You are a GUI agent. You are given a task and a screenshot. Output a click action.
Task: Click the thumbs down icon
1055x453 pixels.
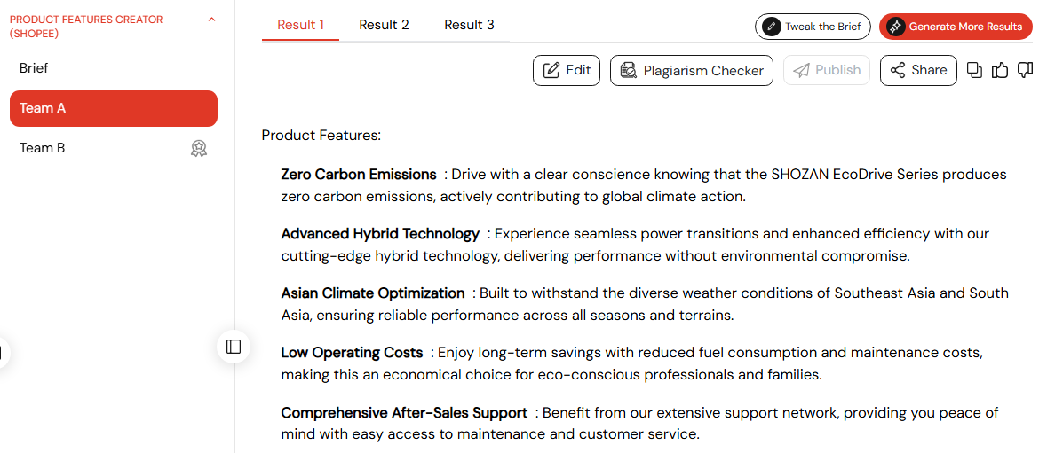coord(1026,70)
